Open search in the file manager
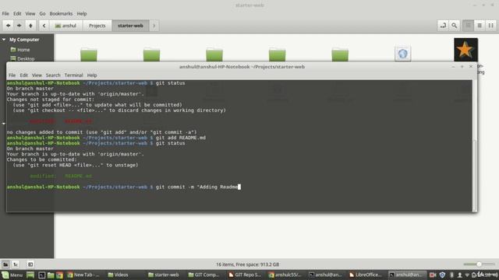Image resolution: width=499 pixels, height=280 pixels. click(454, 26)
